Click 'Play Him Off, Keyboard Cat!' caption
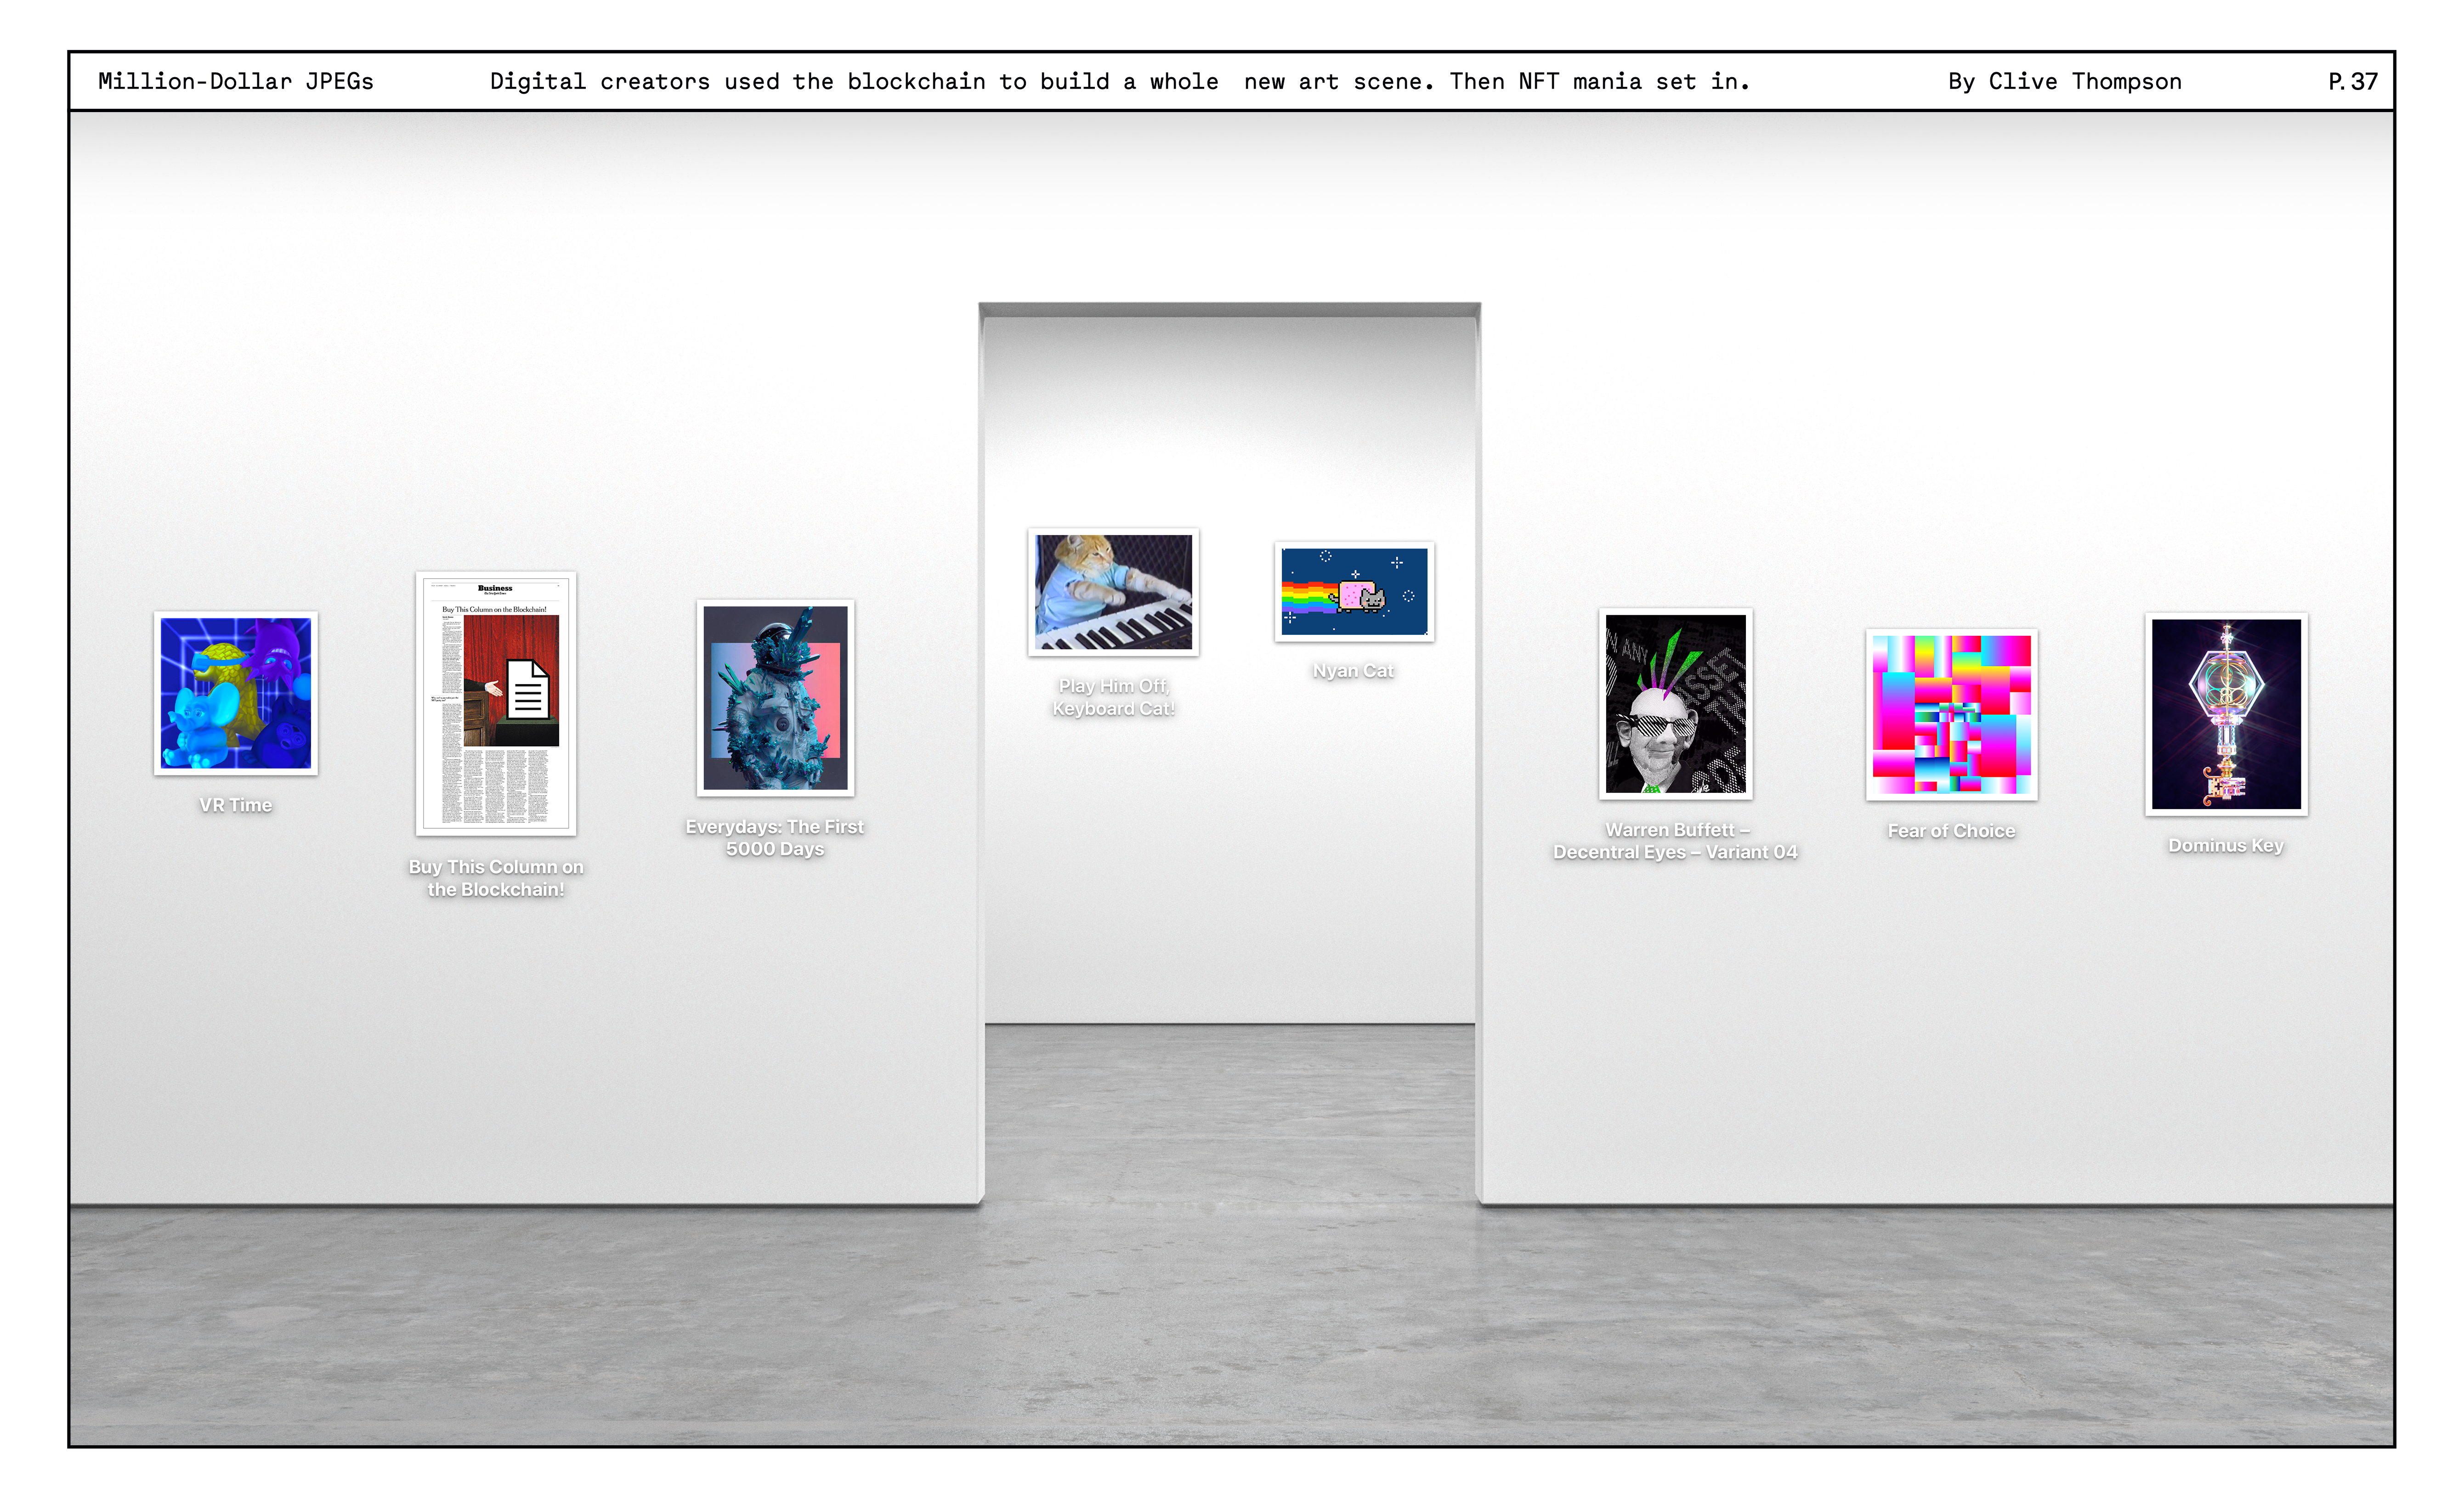 1113,697
